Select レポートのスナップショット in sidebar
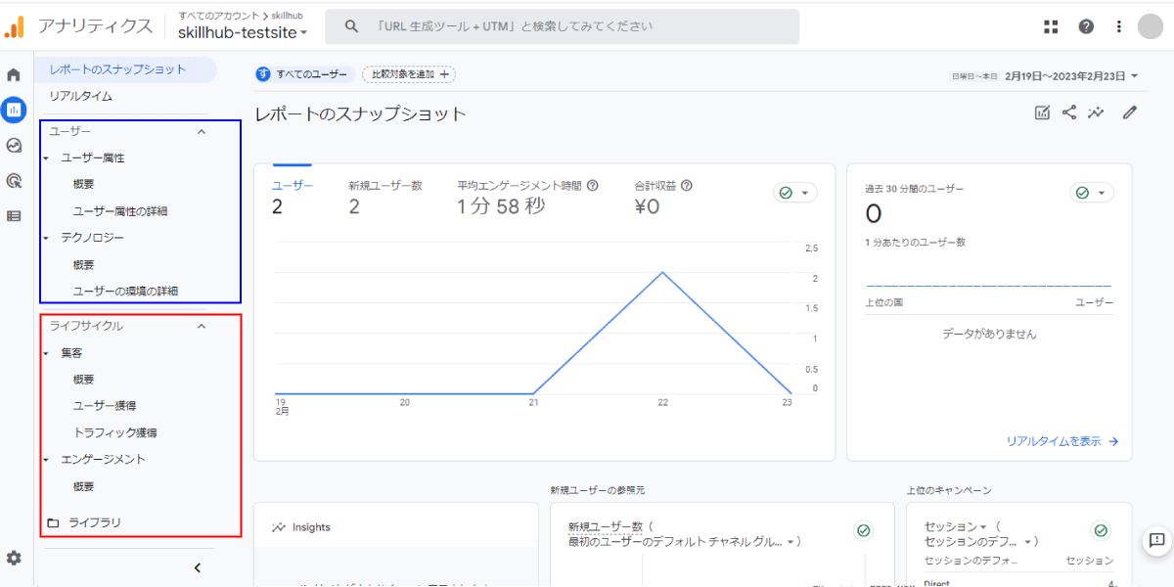 [125, 69]
